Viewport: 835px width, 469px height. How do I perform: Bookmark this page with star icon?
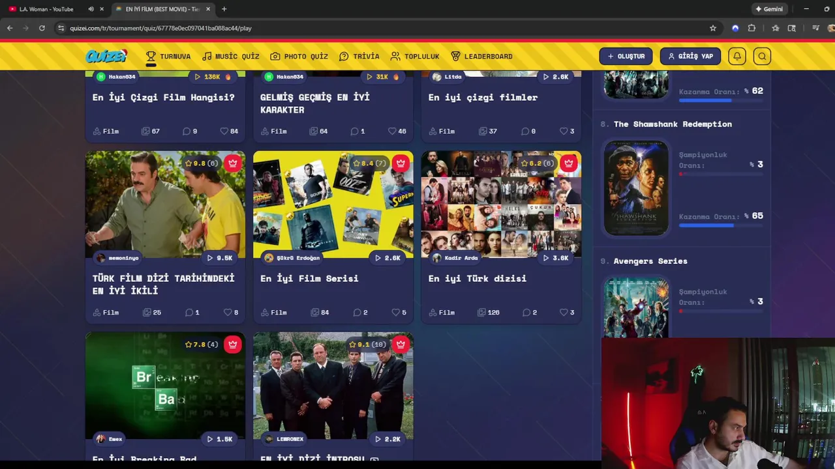click(713, 28)
